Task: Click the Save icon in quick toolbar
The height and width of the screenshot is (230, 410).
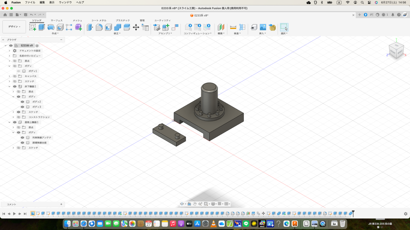Action: pyautogui.click(x=26, y=15)
